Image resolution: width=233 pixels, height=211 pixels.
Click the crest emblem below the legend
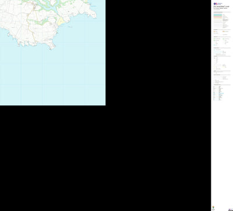click(x=213, y=208)
